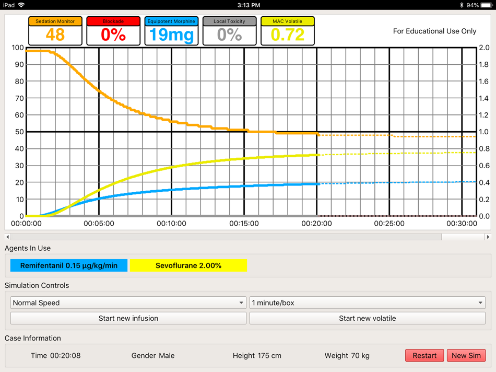Tap the Equipotent Morphine 19mg readout
Viewport: 496px width, 372px height.
coord(171,31)
